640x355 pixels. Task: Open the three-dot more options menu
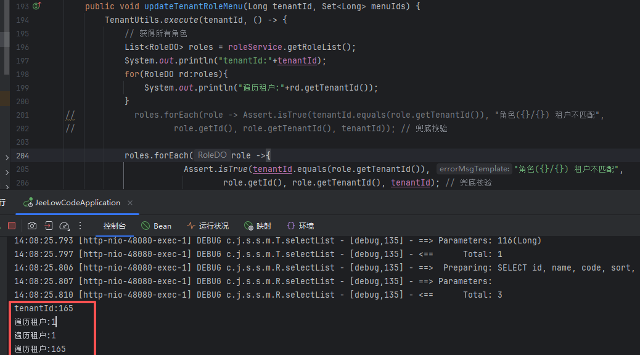[x=81, y=226]
